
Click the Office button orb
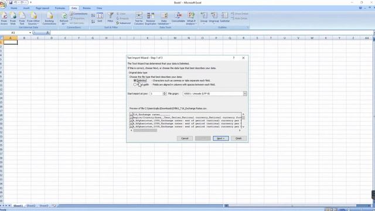(x=3, y=4)
